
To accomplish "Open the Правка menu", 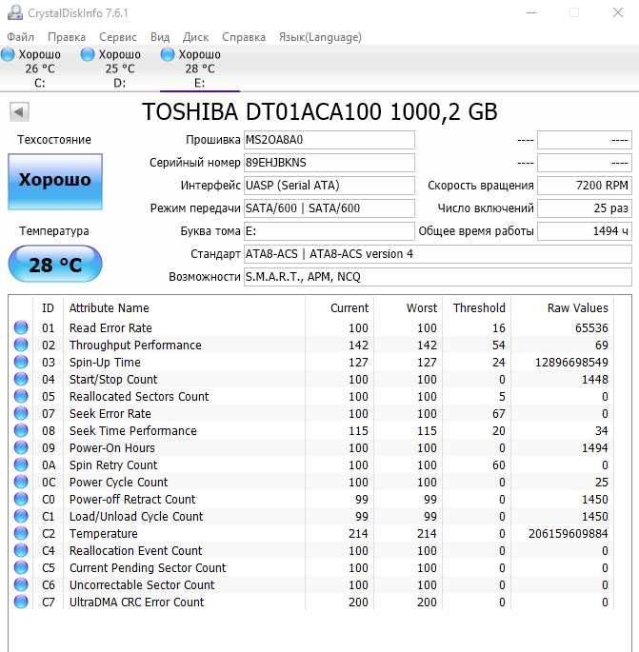I will [x=67, y=37].
